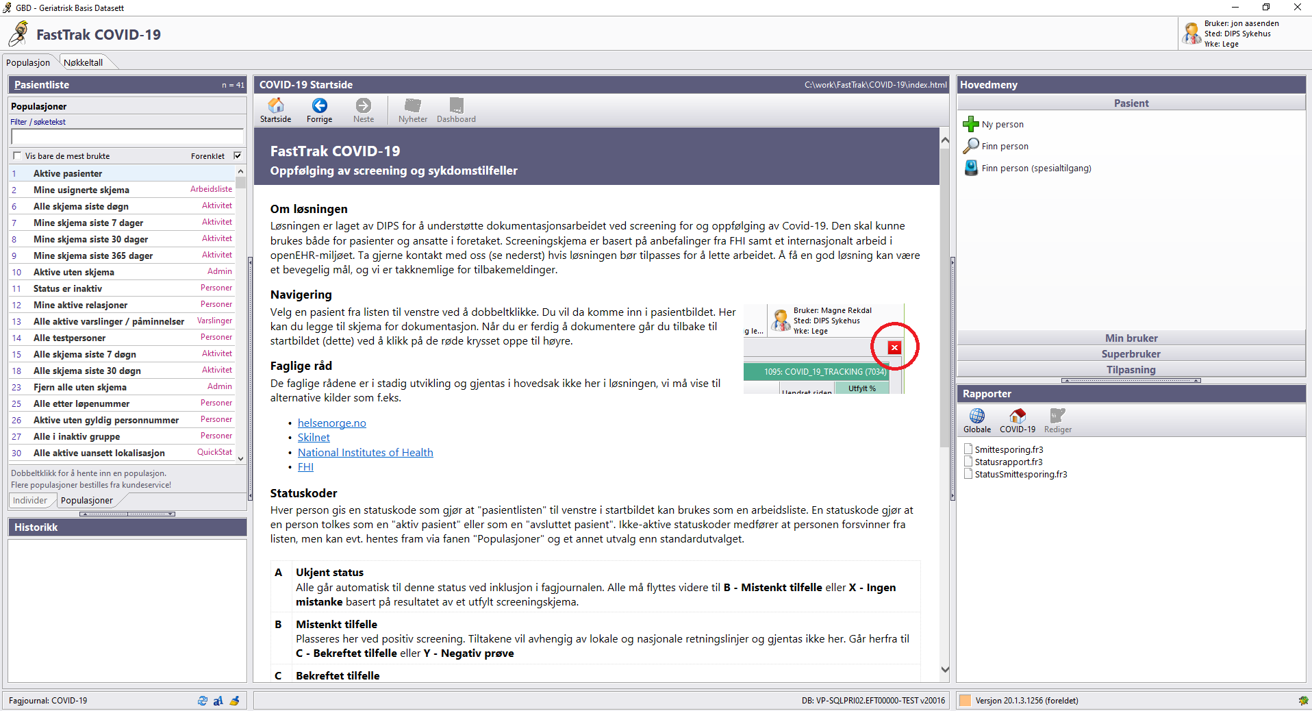Click the populations list scroll-down arrow
1312x711 pixels.
(x=240, y=458)
